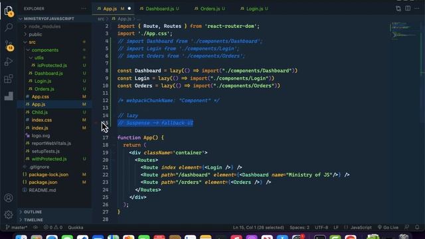Expand node_modules folder
The width and height of the screenshot is (425, 239).
[x=54, y=27]
